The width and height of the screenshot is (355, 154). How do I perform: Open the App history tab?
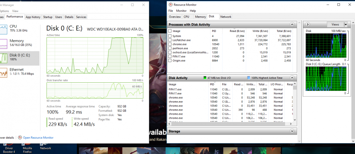(33, 17)
